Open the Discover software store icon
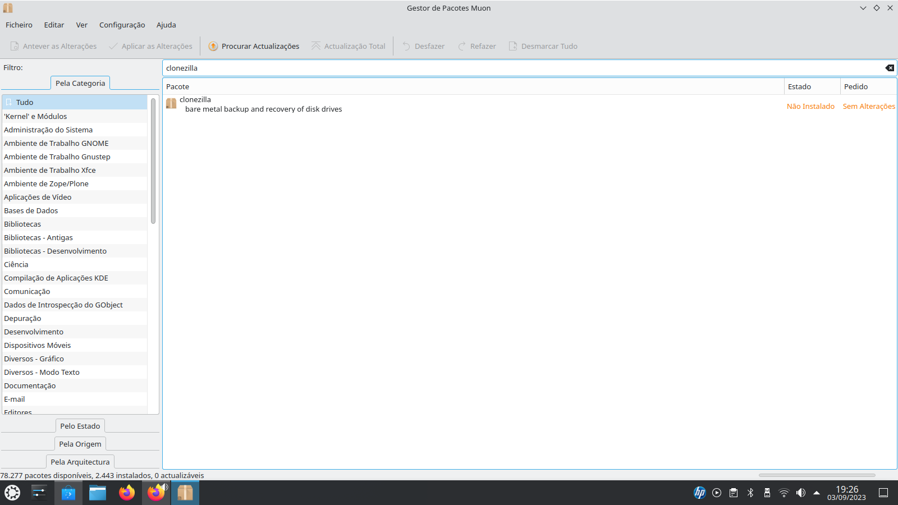Viewport: 898px width, 505px height. click(x=68, y=493)
